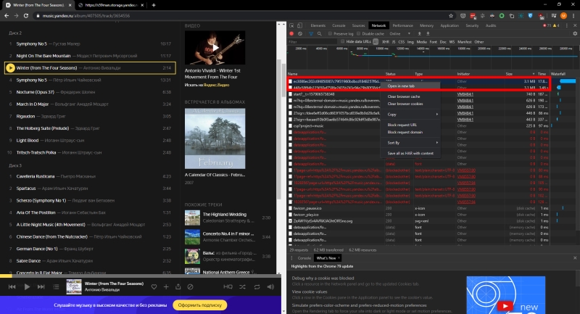
Task: Toggle the network filter funnel icon
Action: [311, 33]
